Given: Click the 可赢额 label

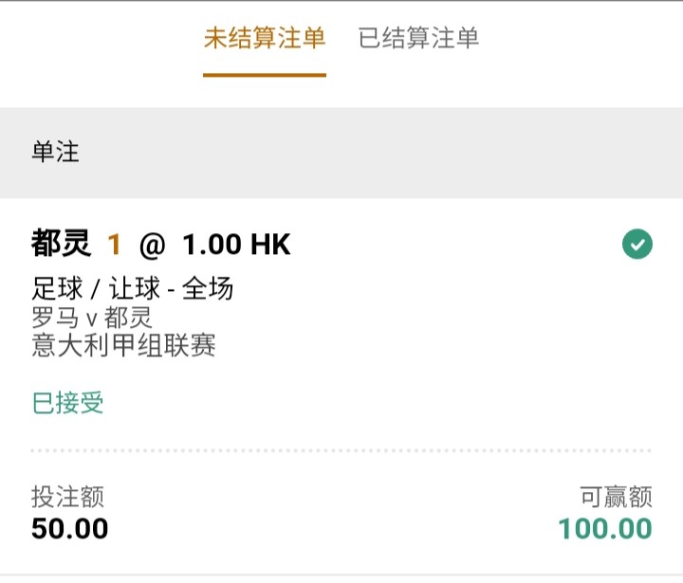Looking at the screenshot, I should point(616,496).
